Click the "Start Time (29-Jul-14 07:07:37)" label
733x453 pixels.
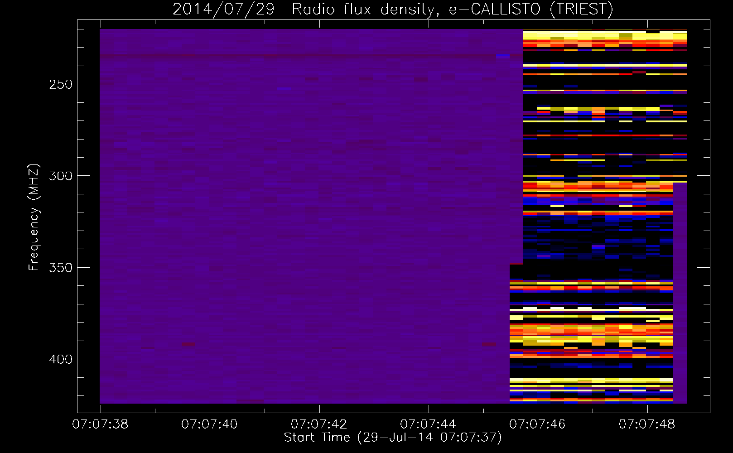(x=393, y=438)
